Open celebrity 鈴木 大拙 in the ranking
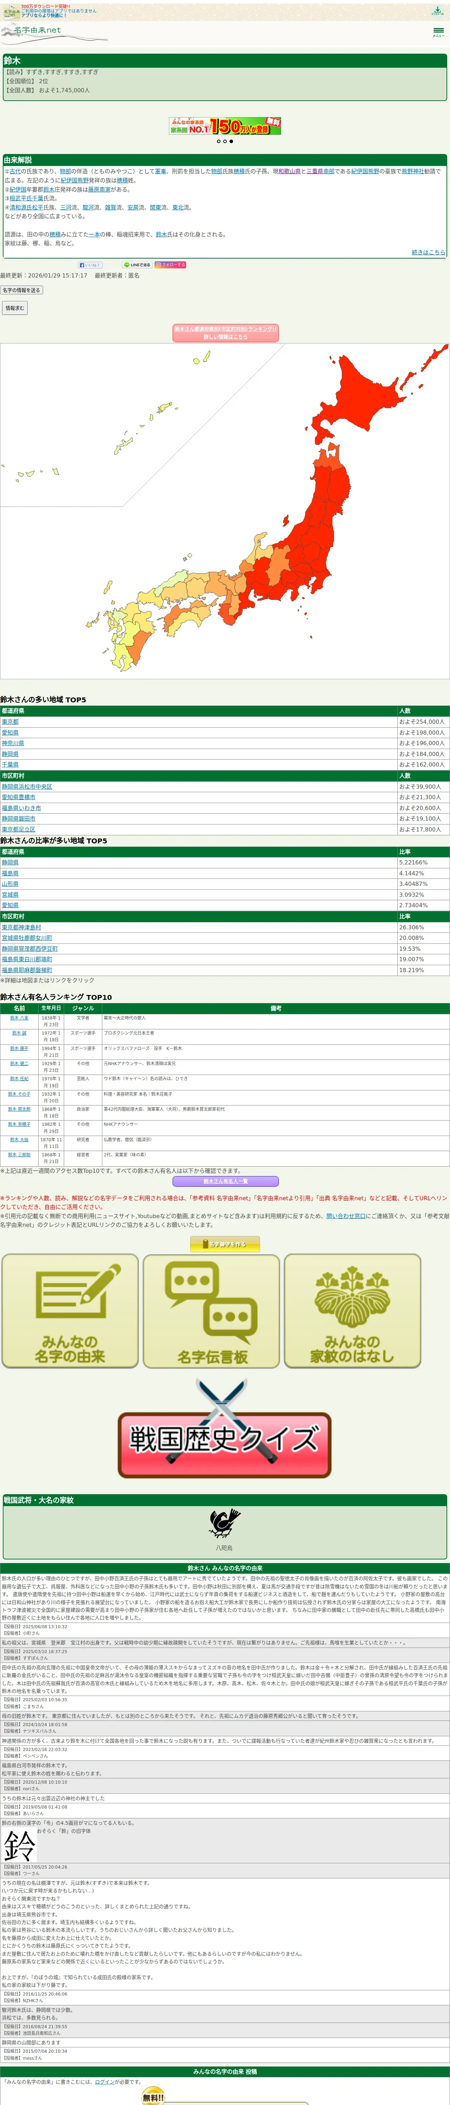Viewport: 450px width, 2105px height. click(x=19, y=1139)
